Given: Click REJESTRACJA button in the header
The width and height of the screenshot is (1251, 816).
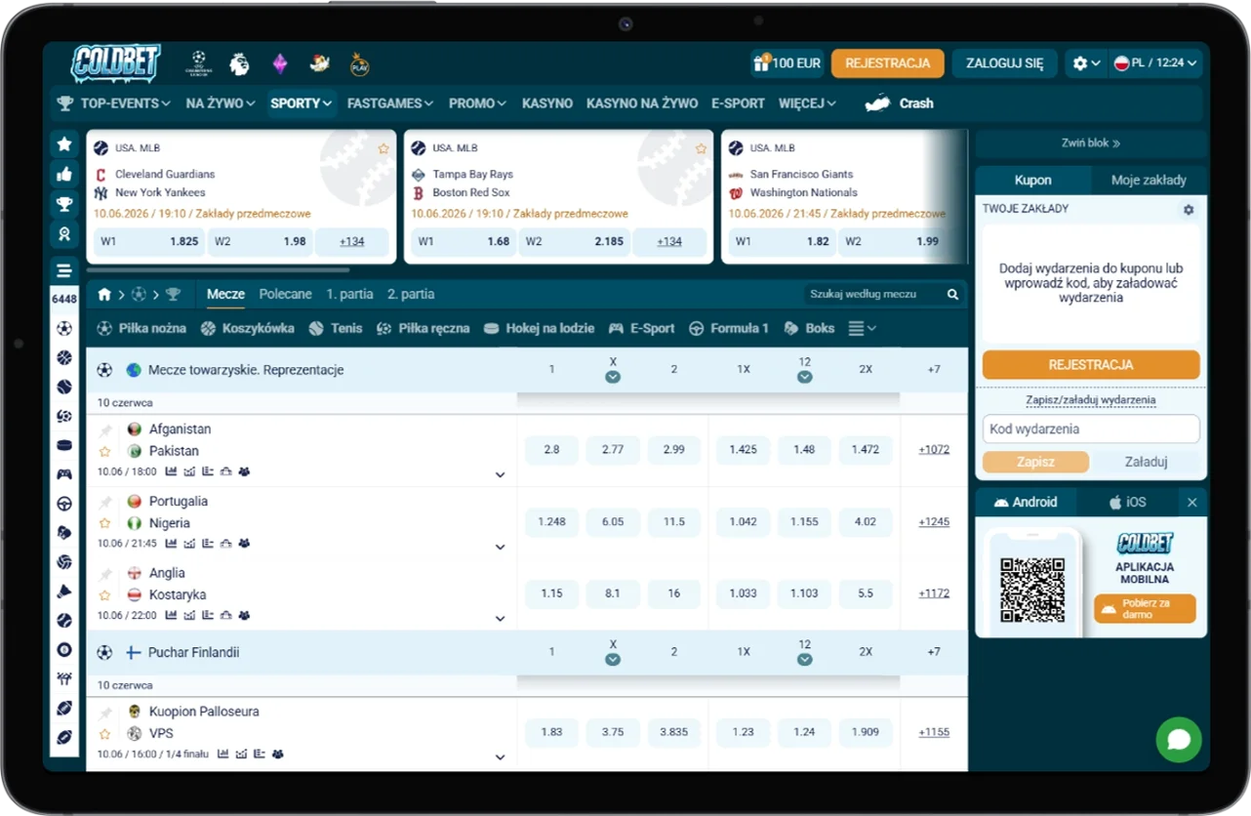Looking at the screenshot, I should coord(887,63).
